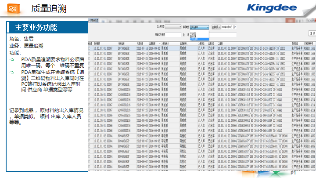316x178 pixels.
Task: Sort by 入库制单人 column header
Action: click(x=165, y=44)
